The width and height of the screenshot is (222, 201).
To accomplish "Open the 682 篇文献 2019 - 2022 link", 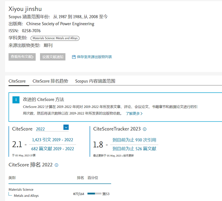I will coord(52,149).
